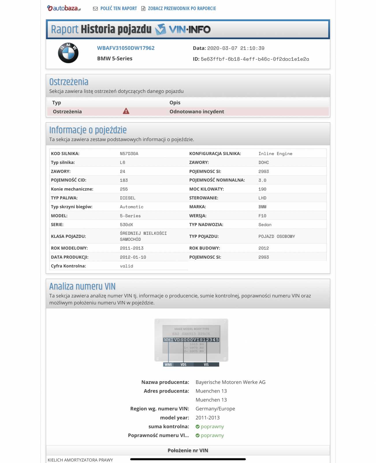Click the Kielich amortyzatora prawy entry
Image resolution: width=376 pixels, height=463 pixels.
click(x=80, y=460)
